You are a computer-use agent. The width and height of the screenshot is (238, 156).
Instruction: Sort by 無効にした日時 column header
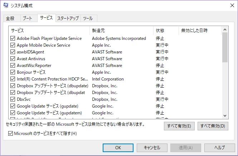coord(200,31)
